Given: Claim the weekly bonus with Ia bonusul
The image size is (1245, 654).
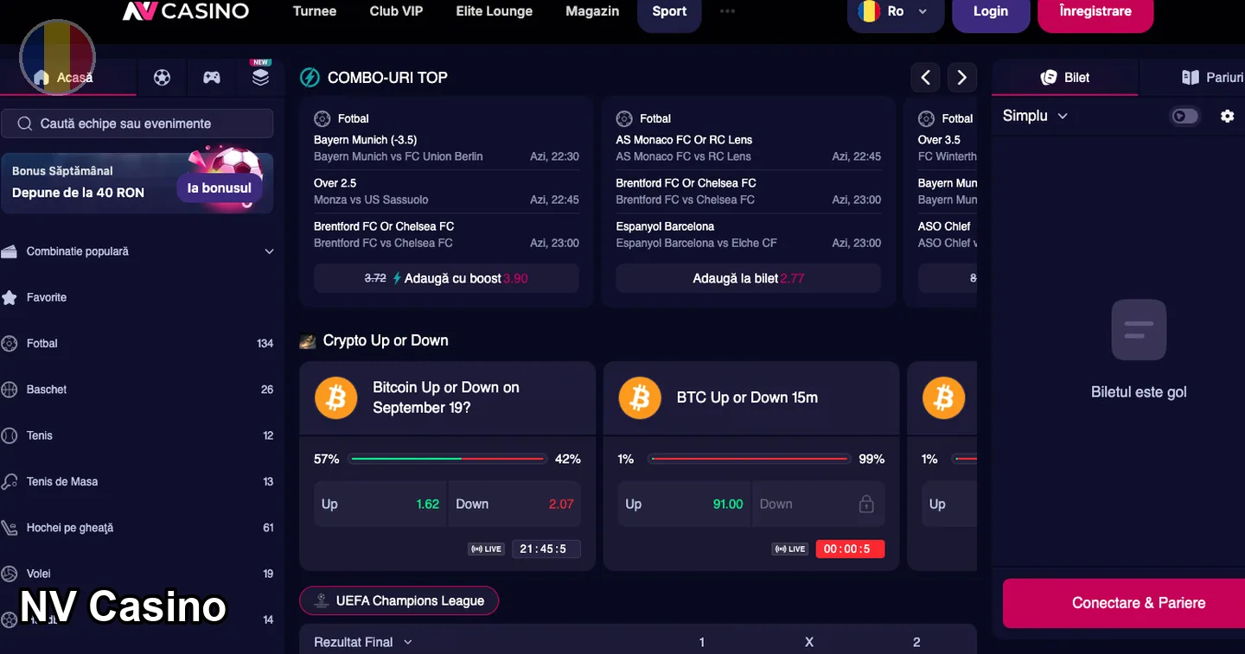Looking at the screenshot, I should click(220, 187).
